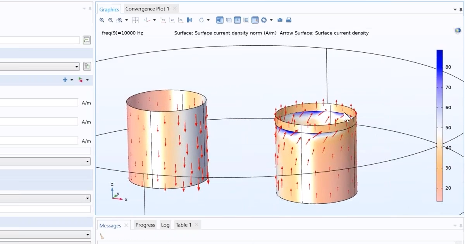This screenshot has width=465, height=244.
Task: Click the color legend bar
Action: coord(440,124)
